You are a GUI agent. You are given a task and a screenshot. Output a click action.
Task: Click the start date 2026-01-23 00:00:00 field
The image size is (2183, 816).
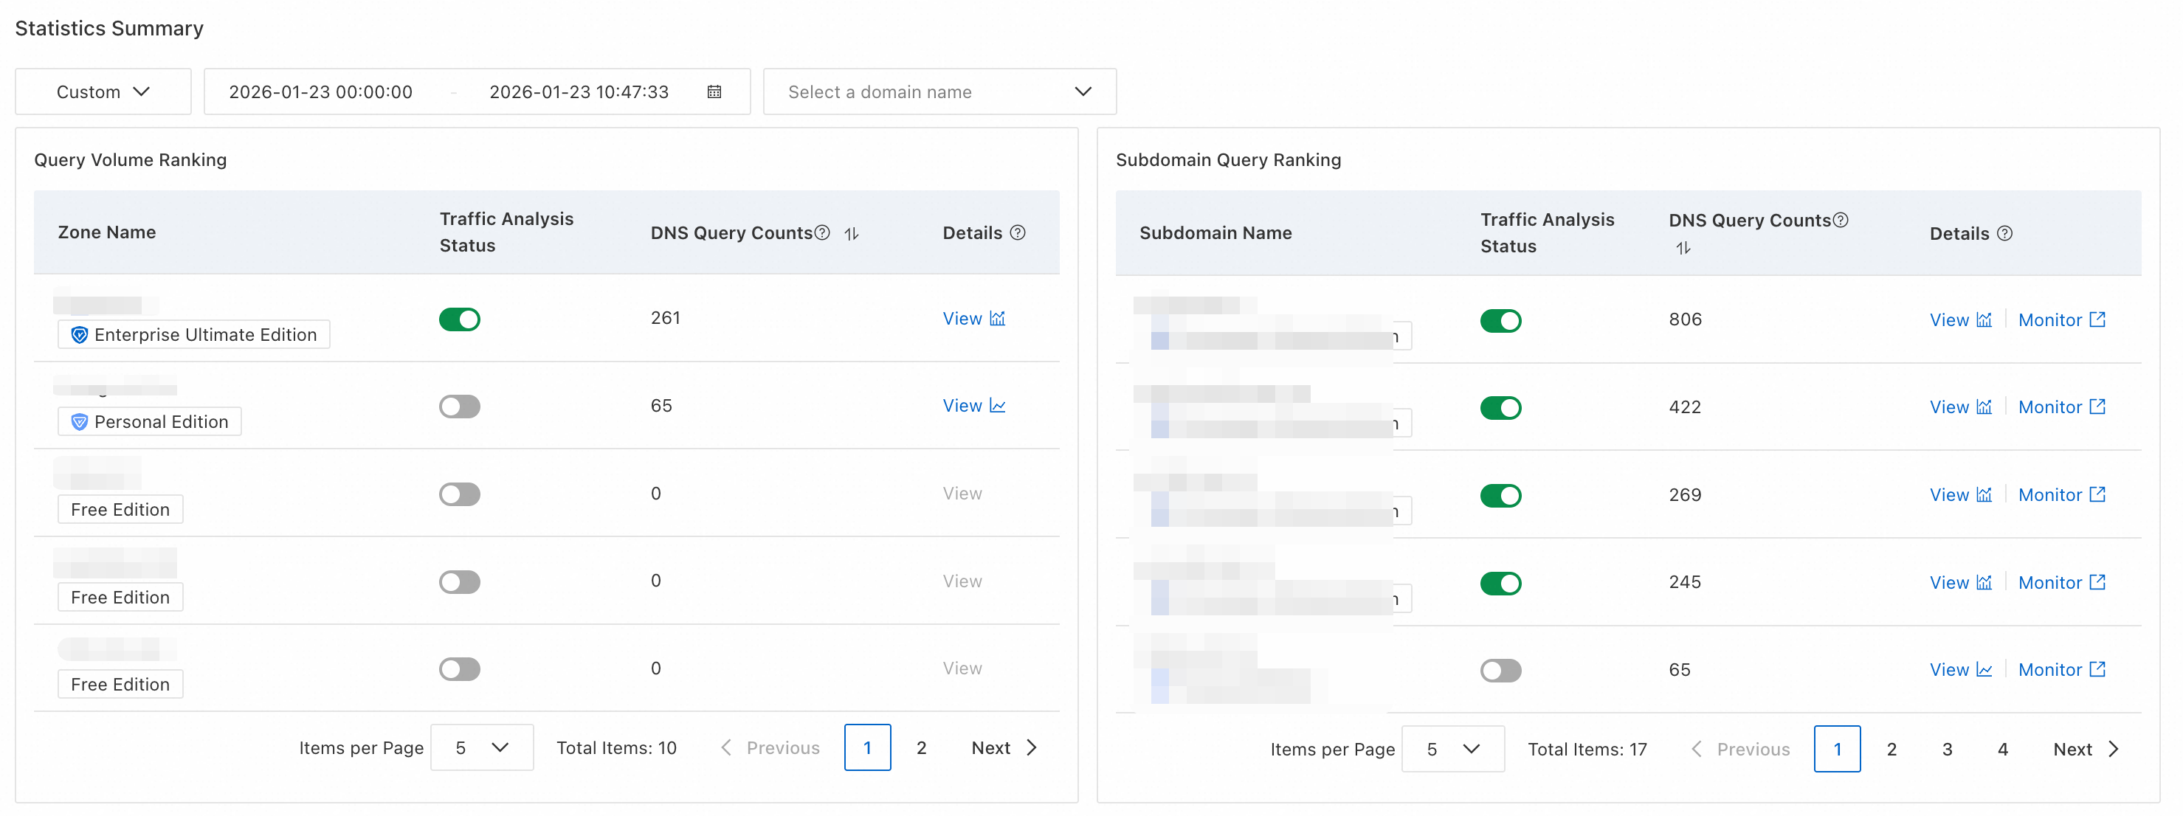click(x=320, y=91)
